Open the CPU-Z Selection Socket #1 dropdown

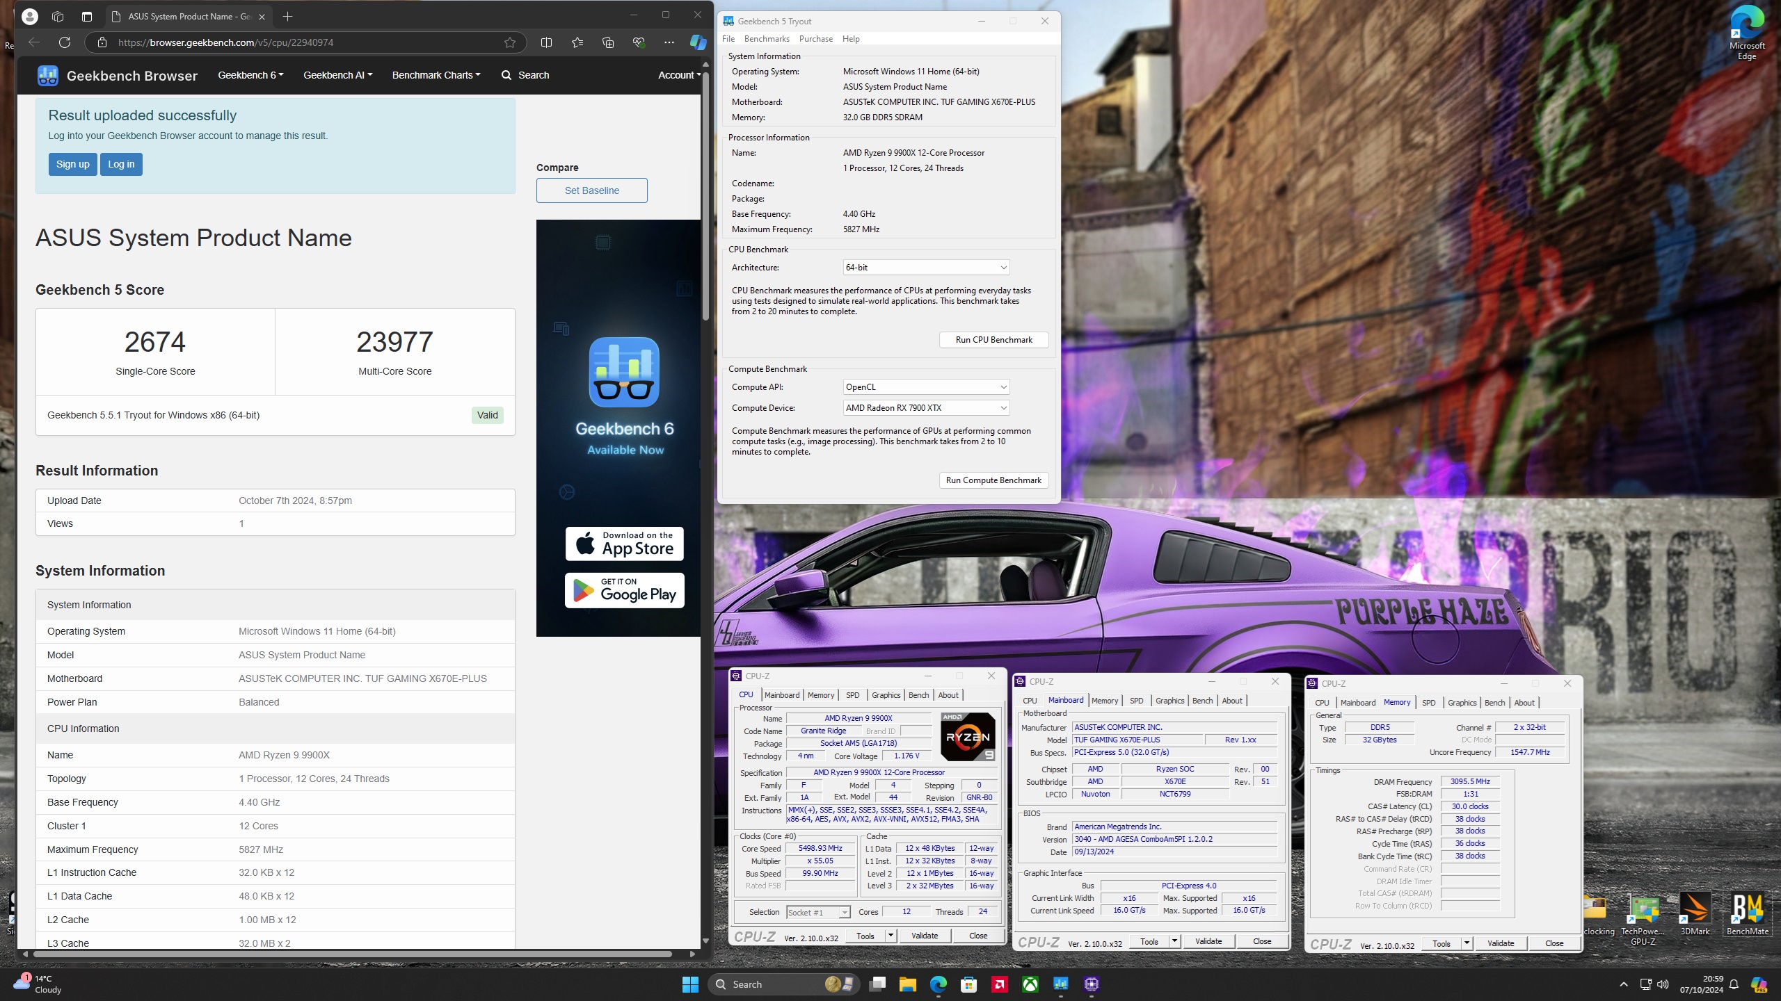818,913
